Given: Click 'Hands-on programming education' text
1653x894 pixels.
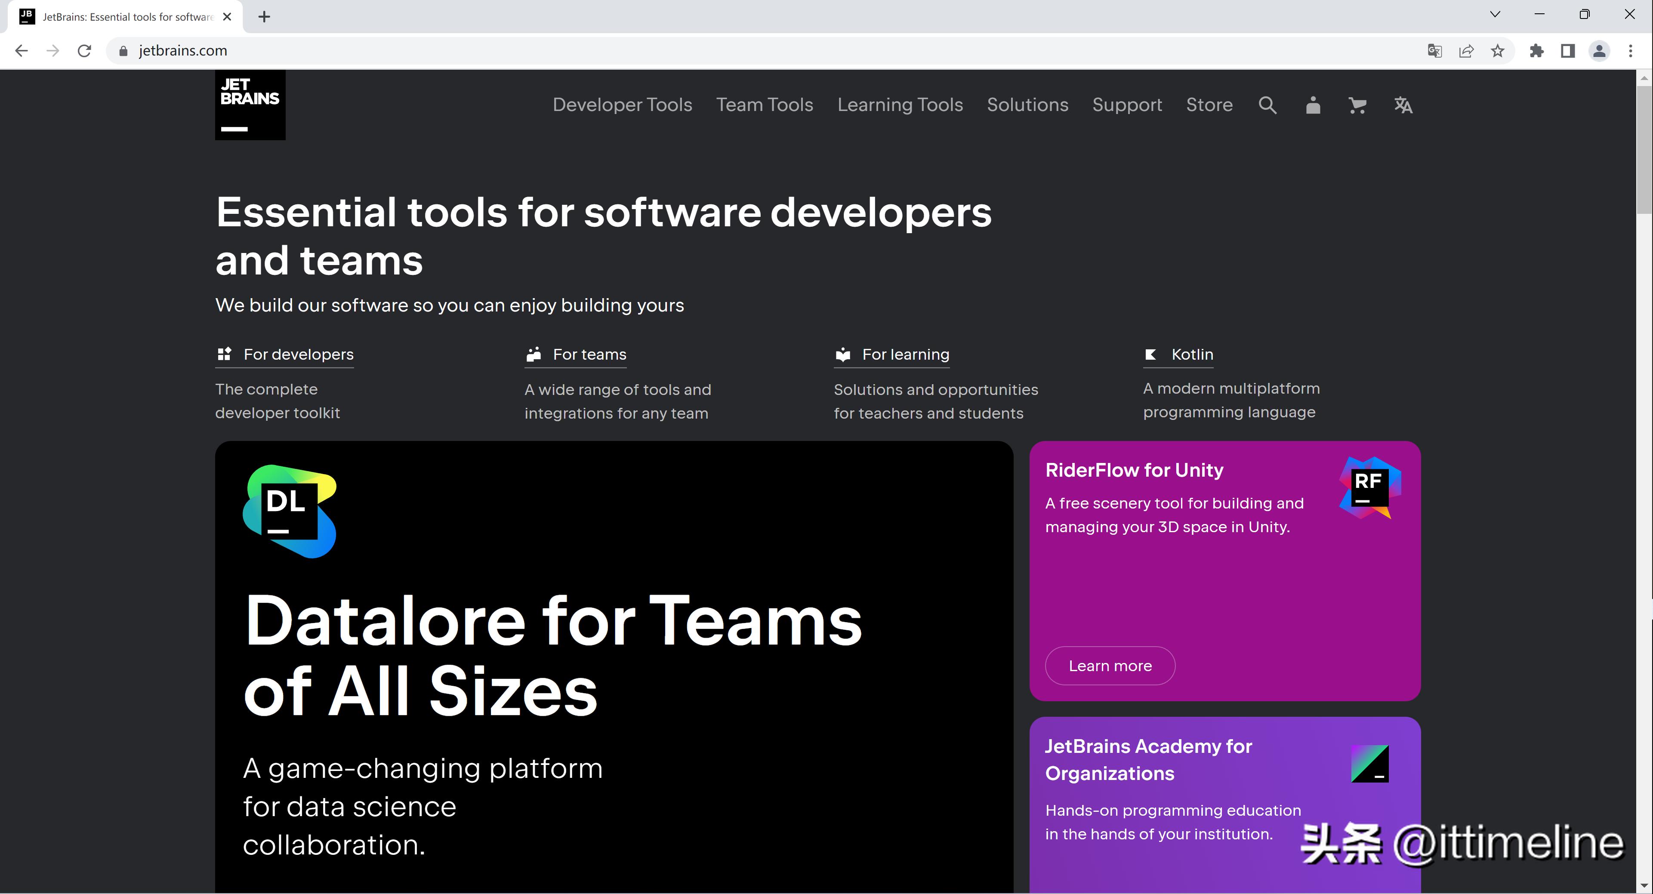Looking at the screenshot, I should click(x=1173, y=822).
